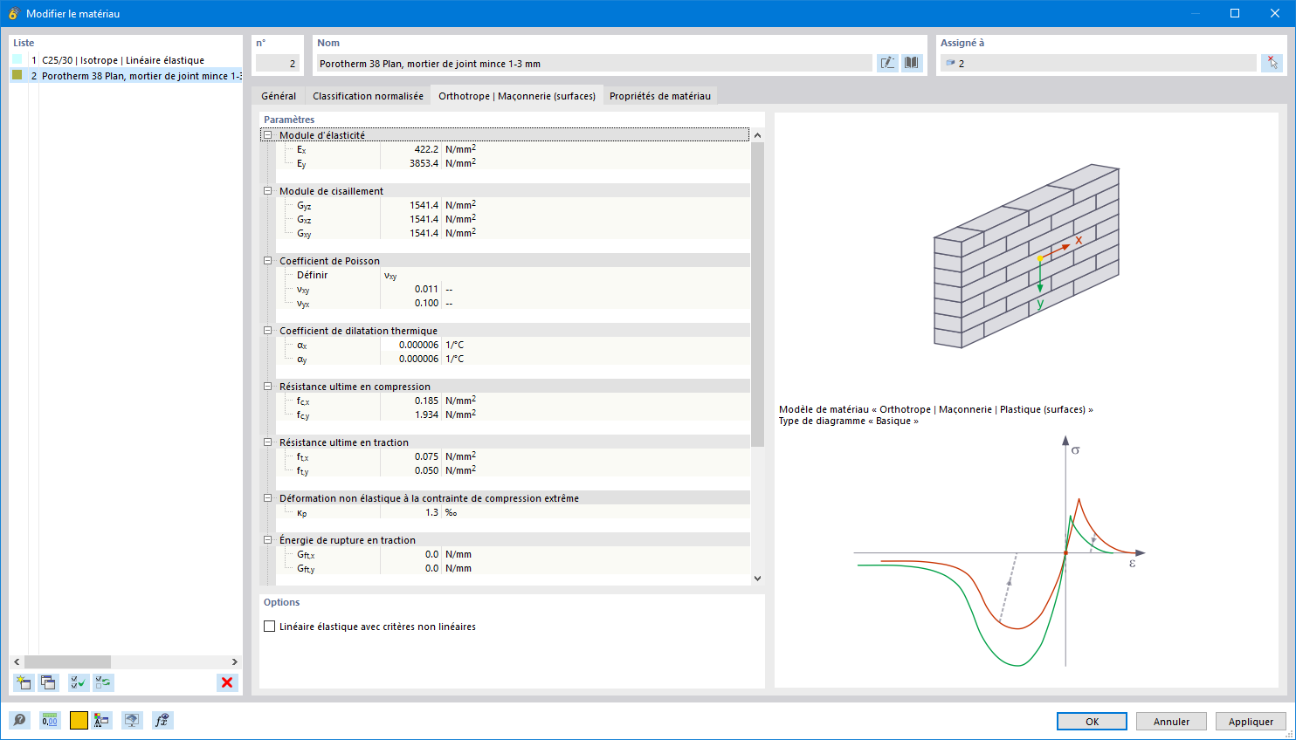The image size is (1296, 740).
Task: Click the Annuler button
Action: pos(1171,722)
